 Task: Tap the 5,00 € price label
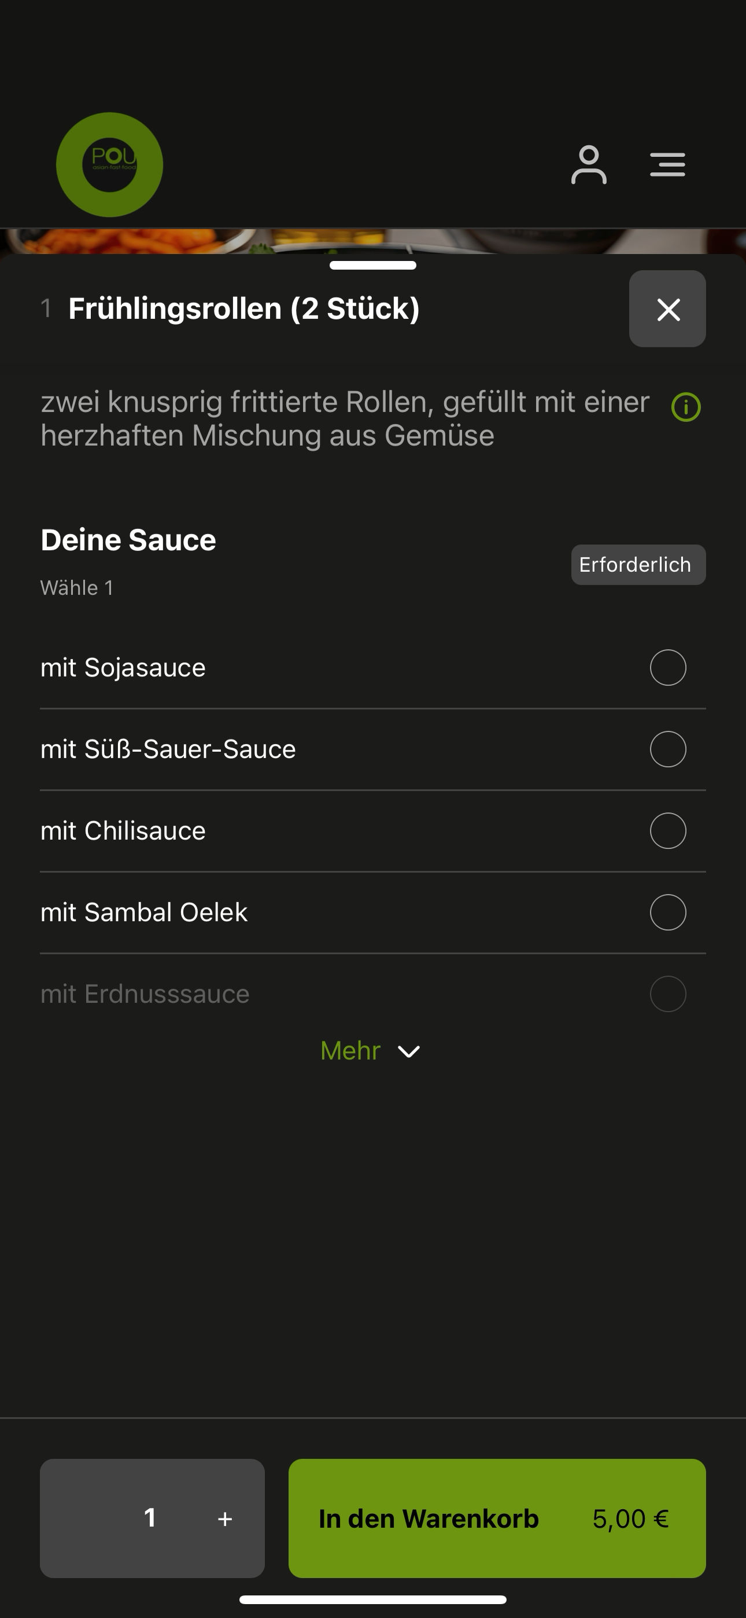tap(630, 1519)
